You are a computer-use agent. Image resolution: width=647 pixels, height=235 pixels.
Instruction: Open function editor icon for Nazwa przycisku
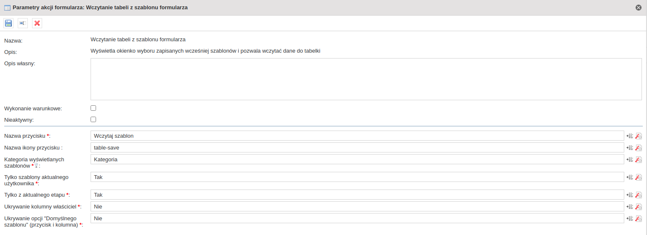tap(639, 136)
